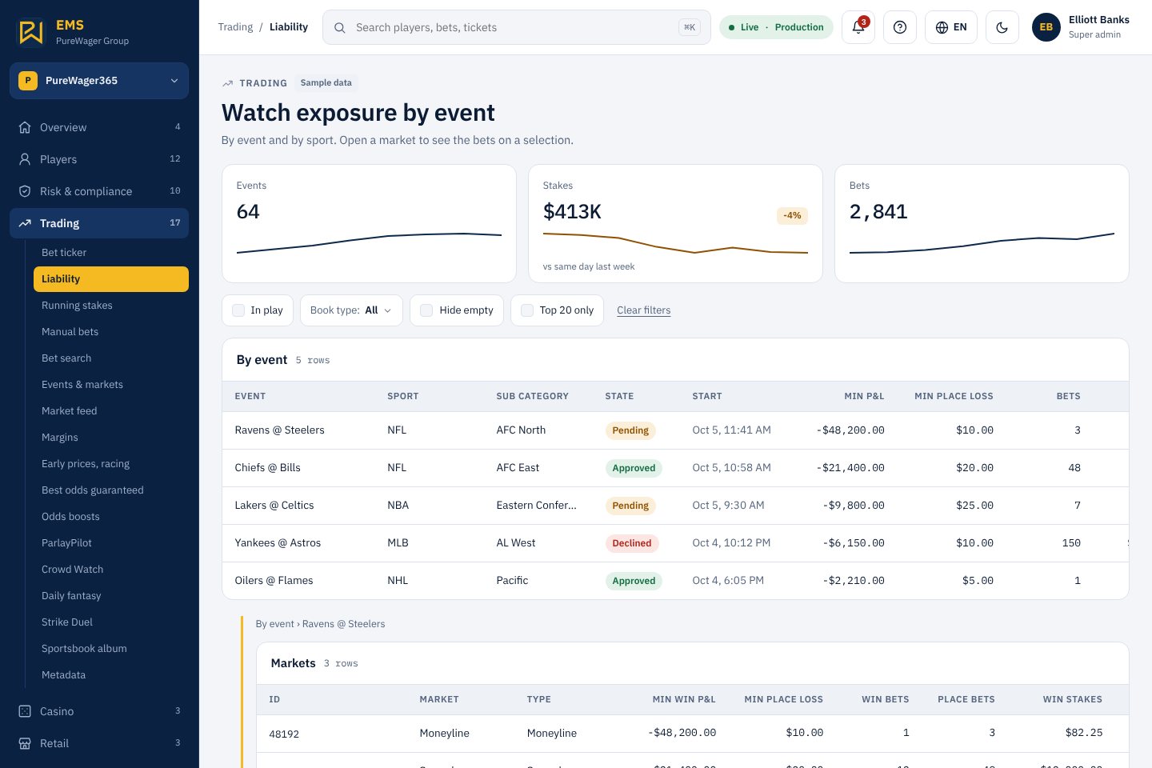Check the Top 20 only filter
This screenshot has width=1152, height=768.
click(527, 310)
